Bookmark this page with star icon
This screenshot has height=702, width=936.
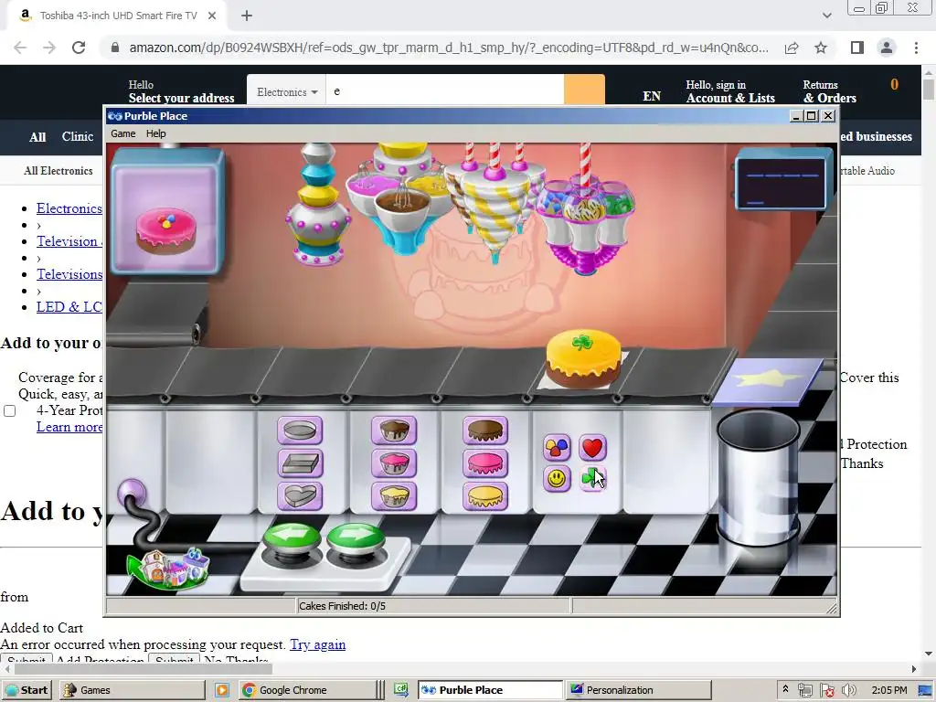[x=821, y=48]
